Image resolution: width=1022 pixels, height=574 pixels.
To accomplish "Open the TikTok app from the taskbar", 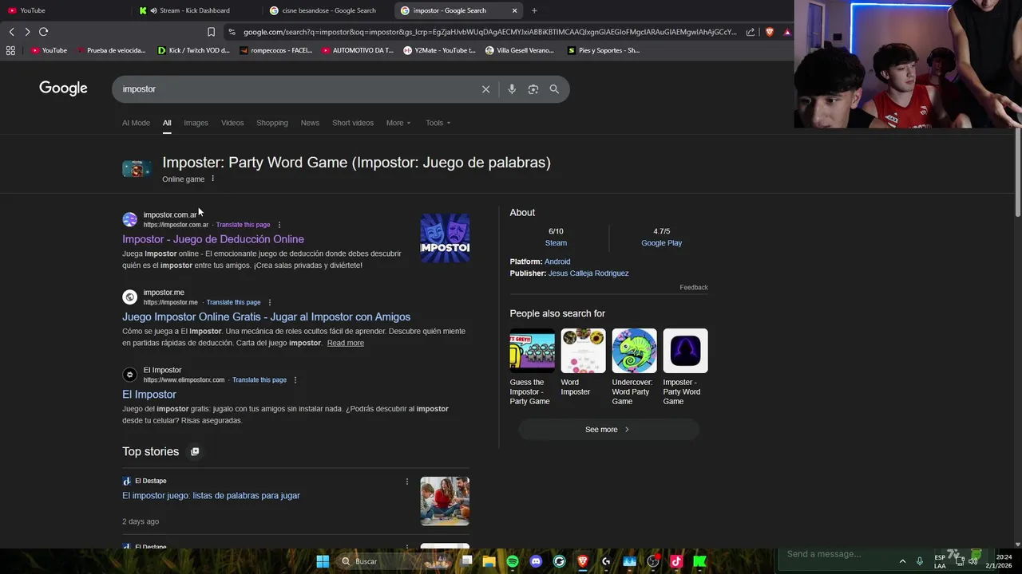I will coord(676,561).
